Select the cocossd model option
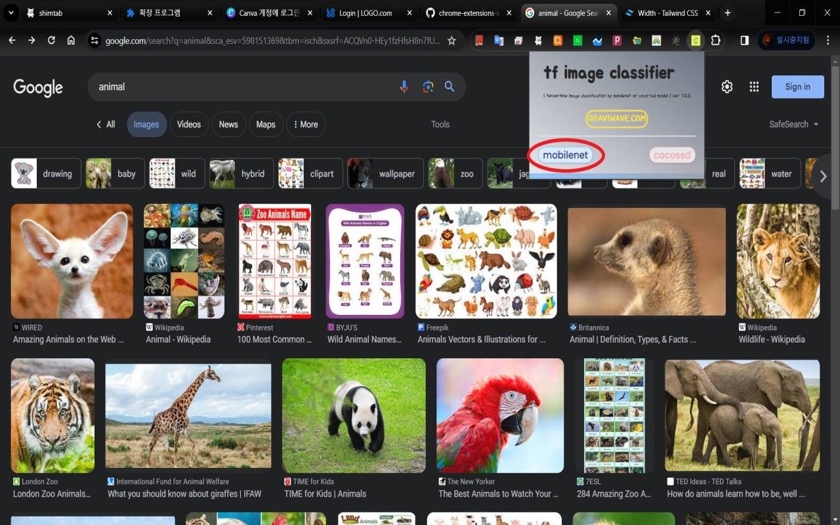Screen dimensions: 840x525 672,156
